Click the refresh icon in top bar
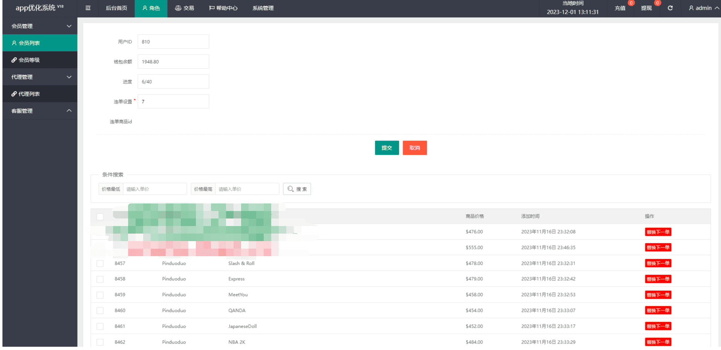The width and height of the screenshot is (721, 350). click(x=670, y=8)
